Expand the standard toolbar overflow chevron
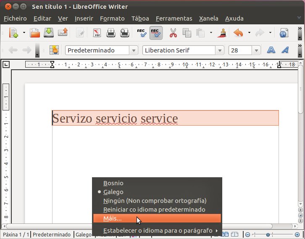 click(x=300, y=29)
